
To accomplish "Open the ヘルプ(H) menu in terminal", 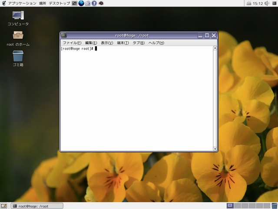I will [156, 43].
